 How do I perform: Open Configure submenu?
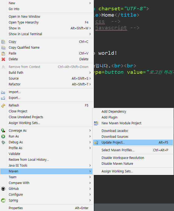pos(16,195)
